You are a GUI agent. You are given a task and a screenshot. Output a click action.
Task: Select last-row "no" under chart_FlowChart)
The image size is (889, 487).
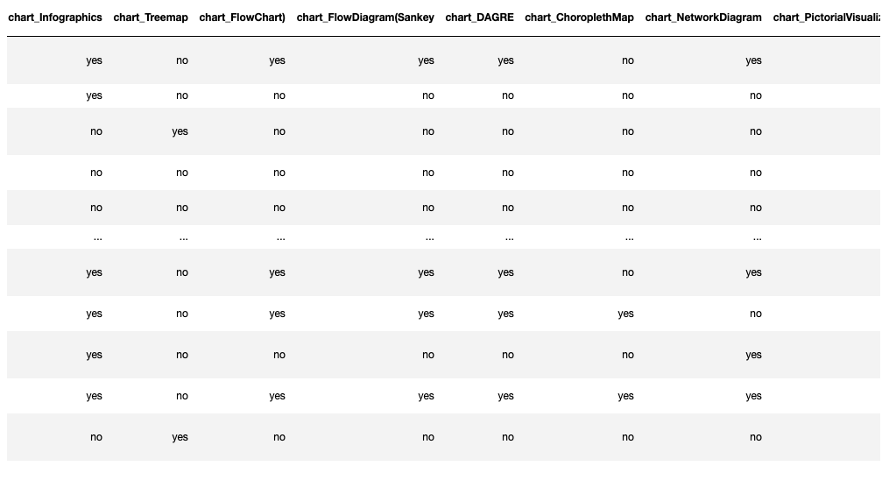tap(279, 437)
